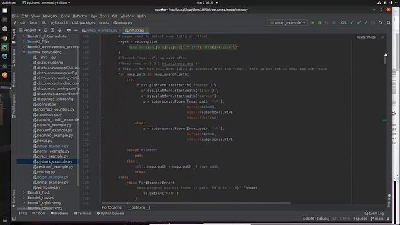Open the TODO tool window
Image resolution: width=400 pixels, height=225 pixels.
pyautogui.click(x=39, y=214)
